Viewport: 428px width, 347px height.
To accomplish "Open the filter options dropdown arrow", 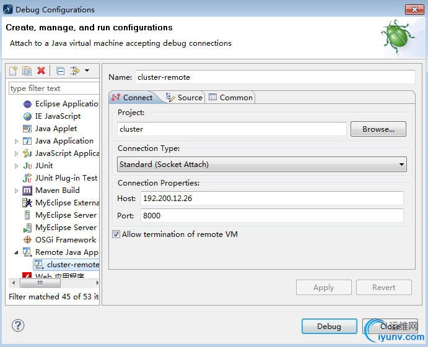I will [87, 71].
